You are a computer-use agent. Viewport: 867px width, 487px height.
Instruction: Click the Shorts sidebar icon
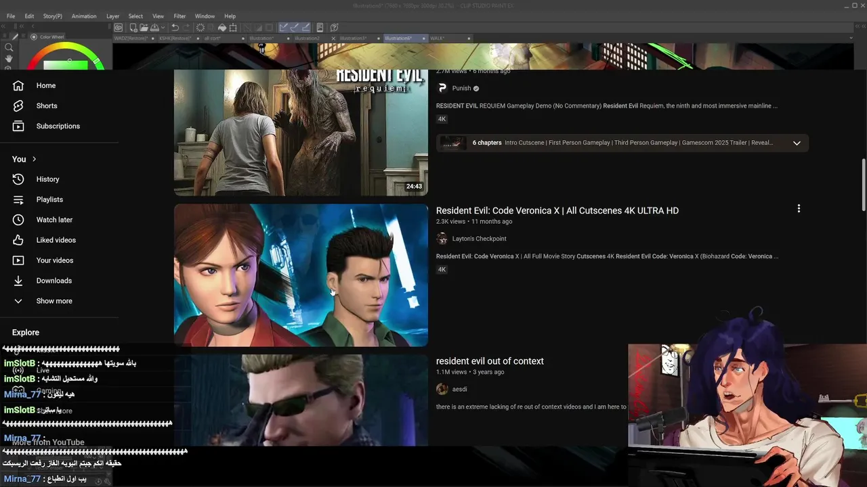pos(18,106)
